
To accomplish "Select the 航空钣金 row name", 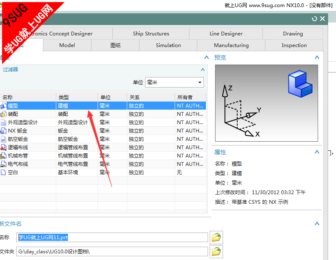I will [x=18, y=139].
